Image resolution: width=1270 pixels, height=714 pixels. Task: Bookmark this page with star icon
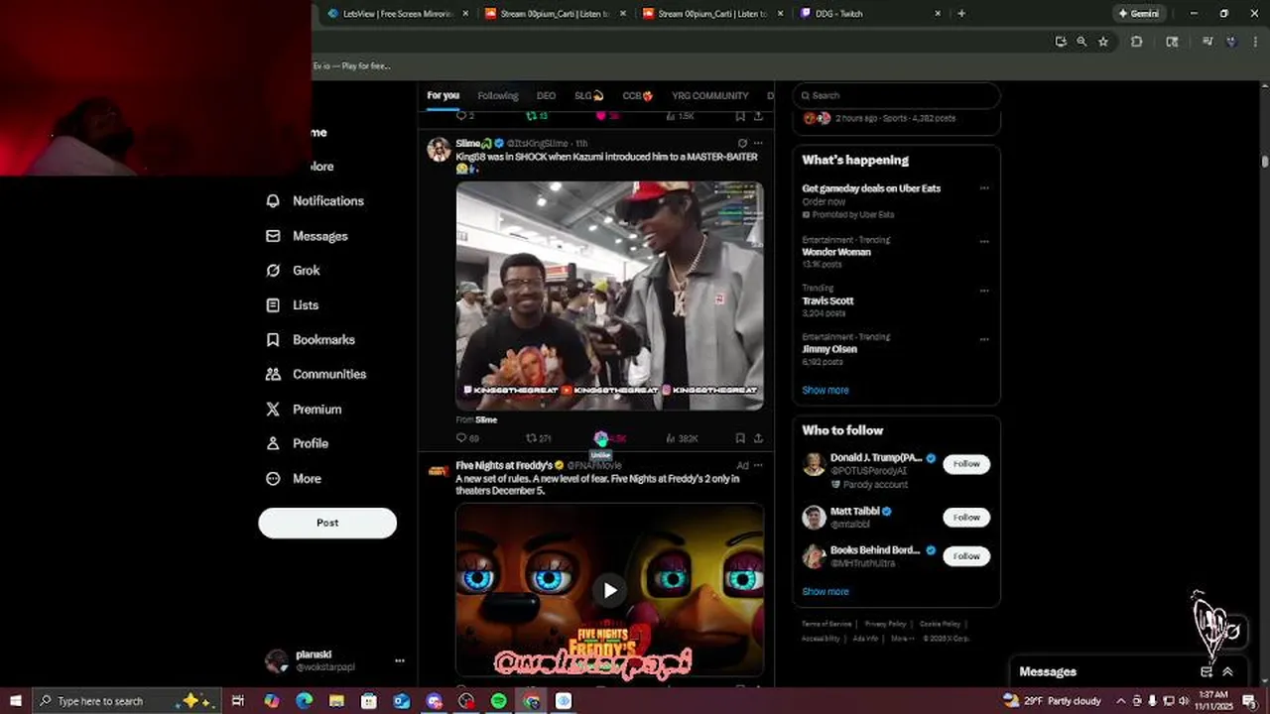coord(1102,42)
